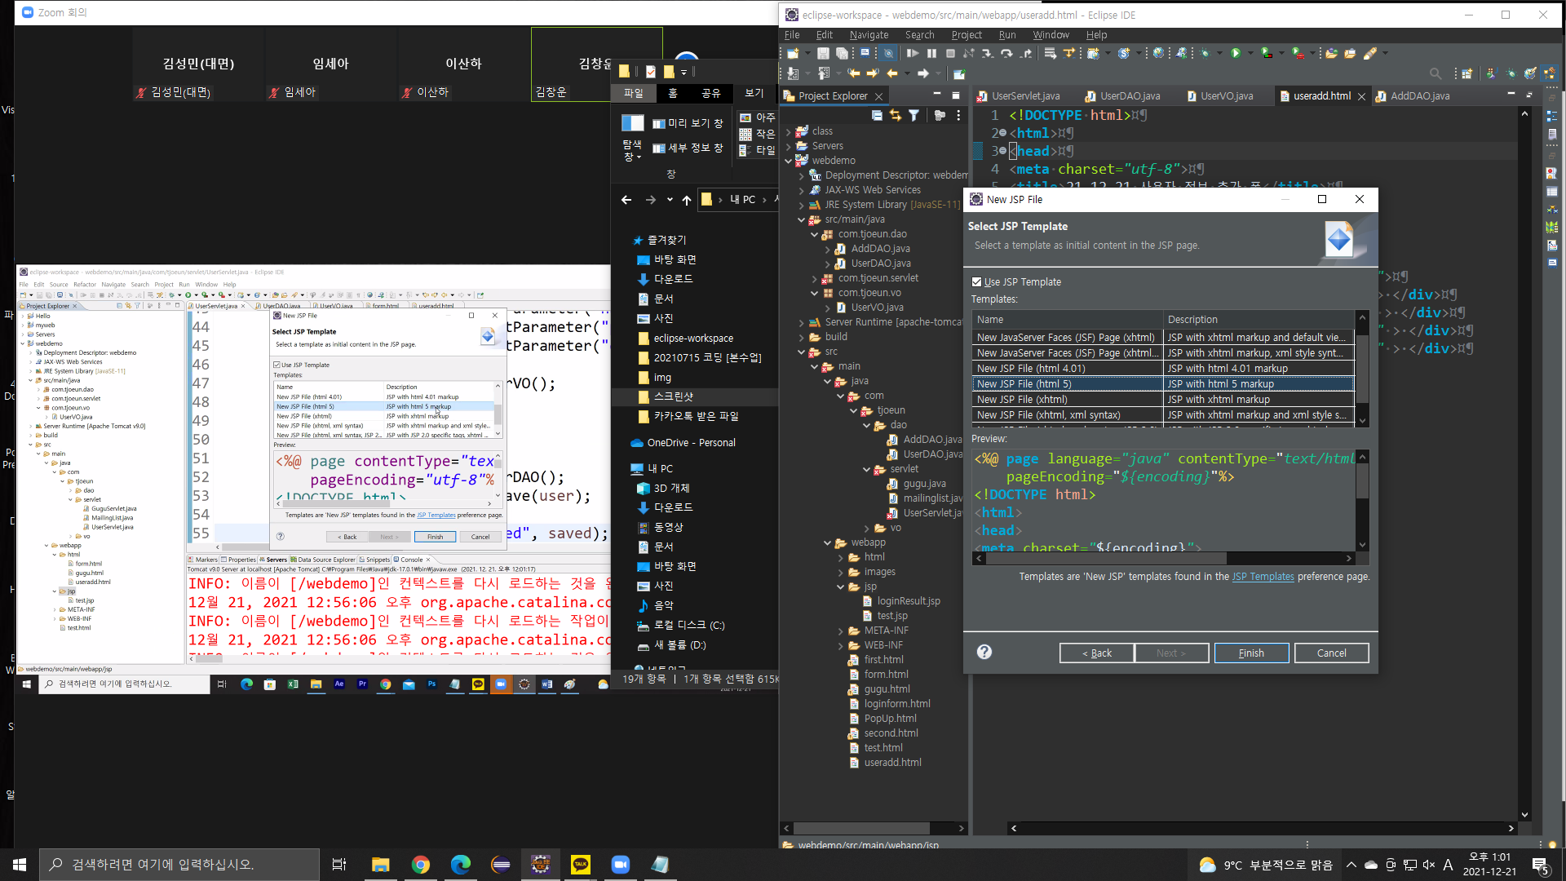Viewport: 1566px width, 881px height.
Task: Click the Finish button in dialog
Action: click(1251, 653)
